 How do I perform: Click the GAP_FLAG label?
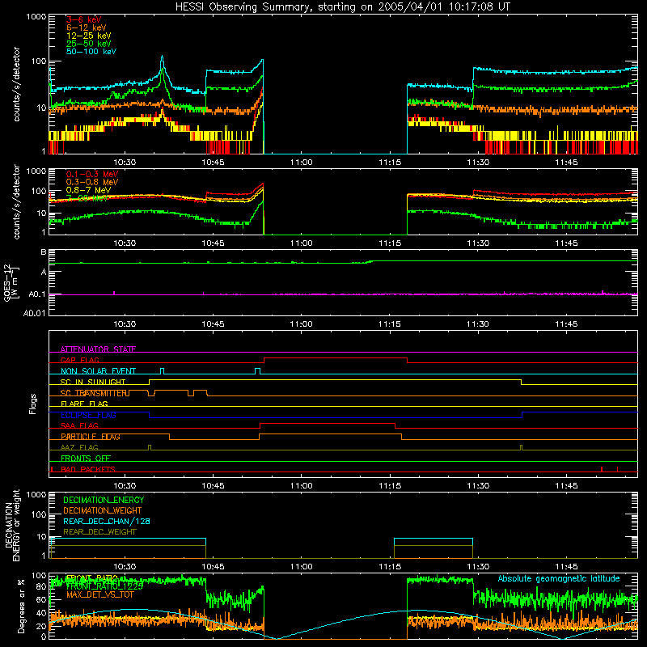[79, 360]
